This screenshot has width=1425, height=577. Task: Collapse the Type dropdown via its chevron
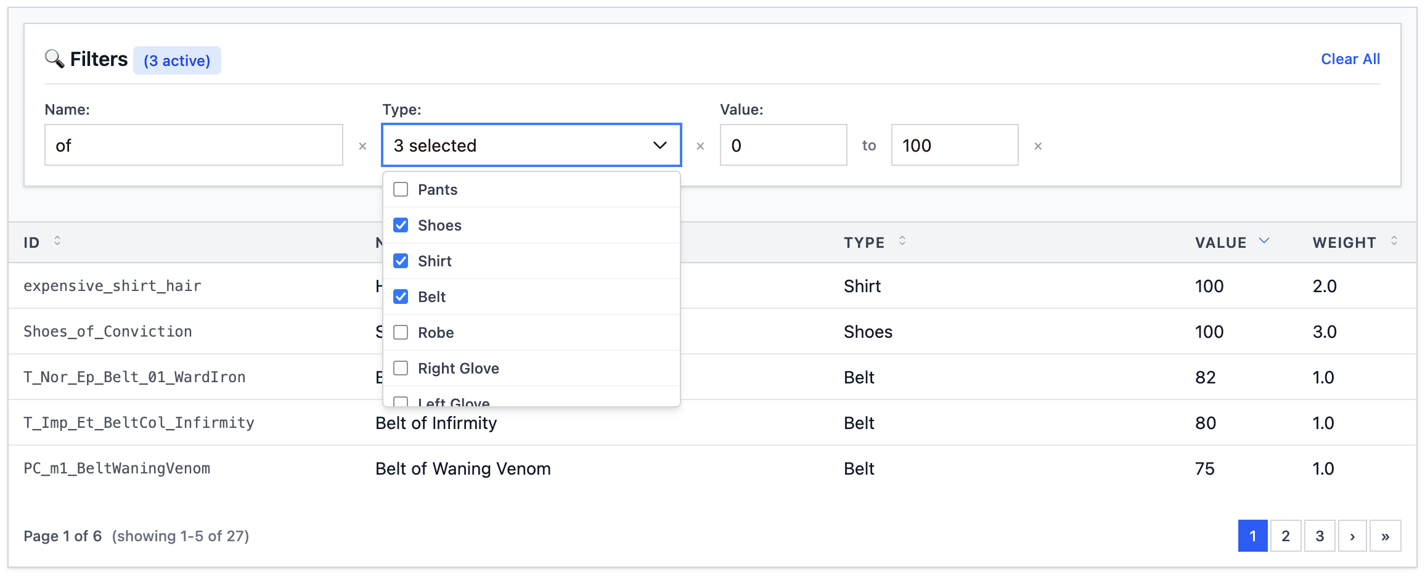coord(659,145)
